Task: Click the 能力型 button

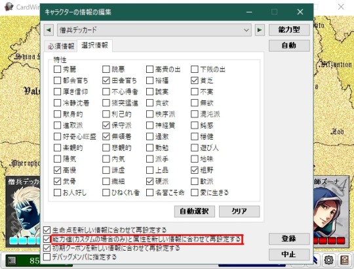Action: point(289,30)
